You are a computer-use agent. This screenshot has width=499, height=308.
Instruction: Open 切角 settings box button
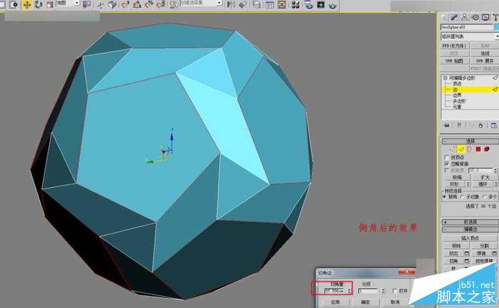pyautogui.click(x=467, y=261)
